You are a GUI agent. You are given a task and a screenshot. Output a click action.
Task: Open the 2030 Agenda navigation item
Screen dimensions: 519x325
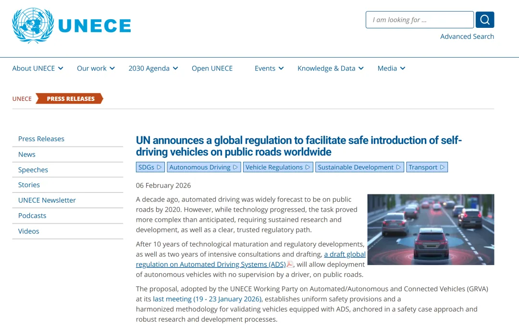click(149, 69)
